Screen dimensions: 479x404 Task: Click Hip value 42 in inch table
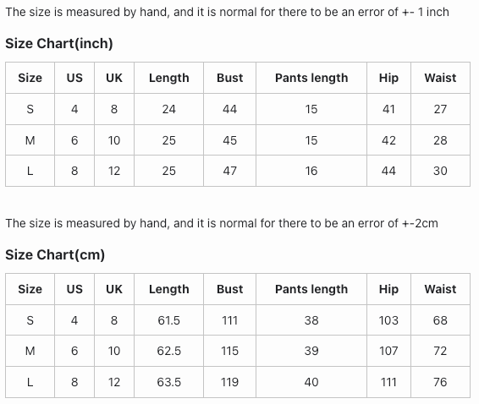[x=388, y=140]
